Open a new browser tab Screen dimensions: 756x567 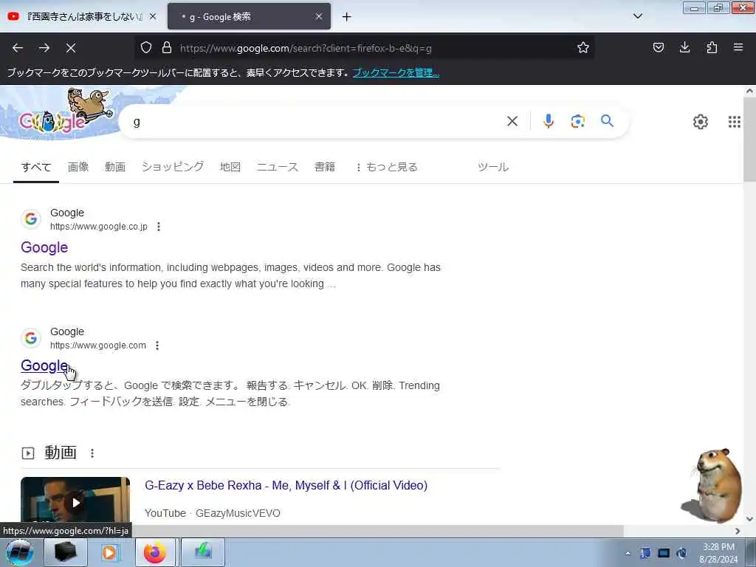coord(347,17)
